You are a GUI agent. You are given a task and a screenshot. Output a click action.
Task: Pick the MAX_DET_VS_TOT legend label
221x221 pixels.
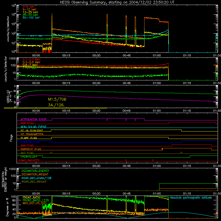[34, 203]
